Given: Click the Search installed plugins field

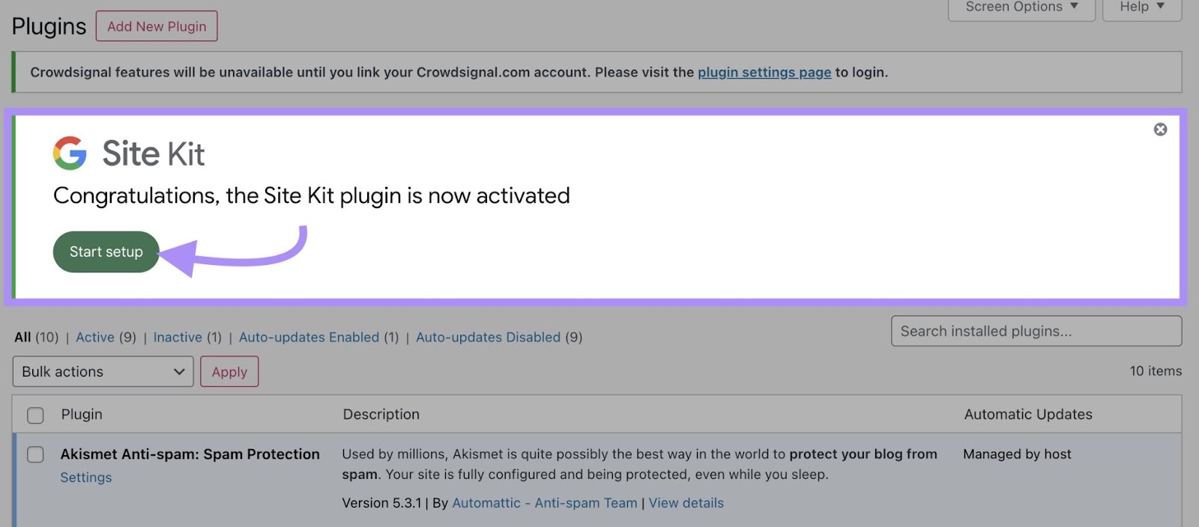Looking at the screenshot, I should (x=1036, y=331).
